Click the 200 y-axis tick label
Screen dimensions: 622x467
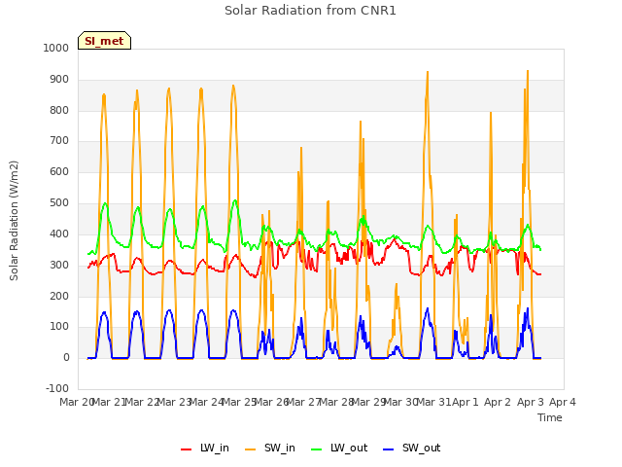tap(59, 296)
